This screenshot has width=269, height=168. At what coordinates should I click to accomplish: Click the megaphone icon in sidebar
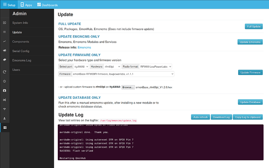5,50
